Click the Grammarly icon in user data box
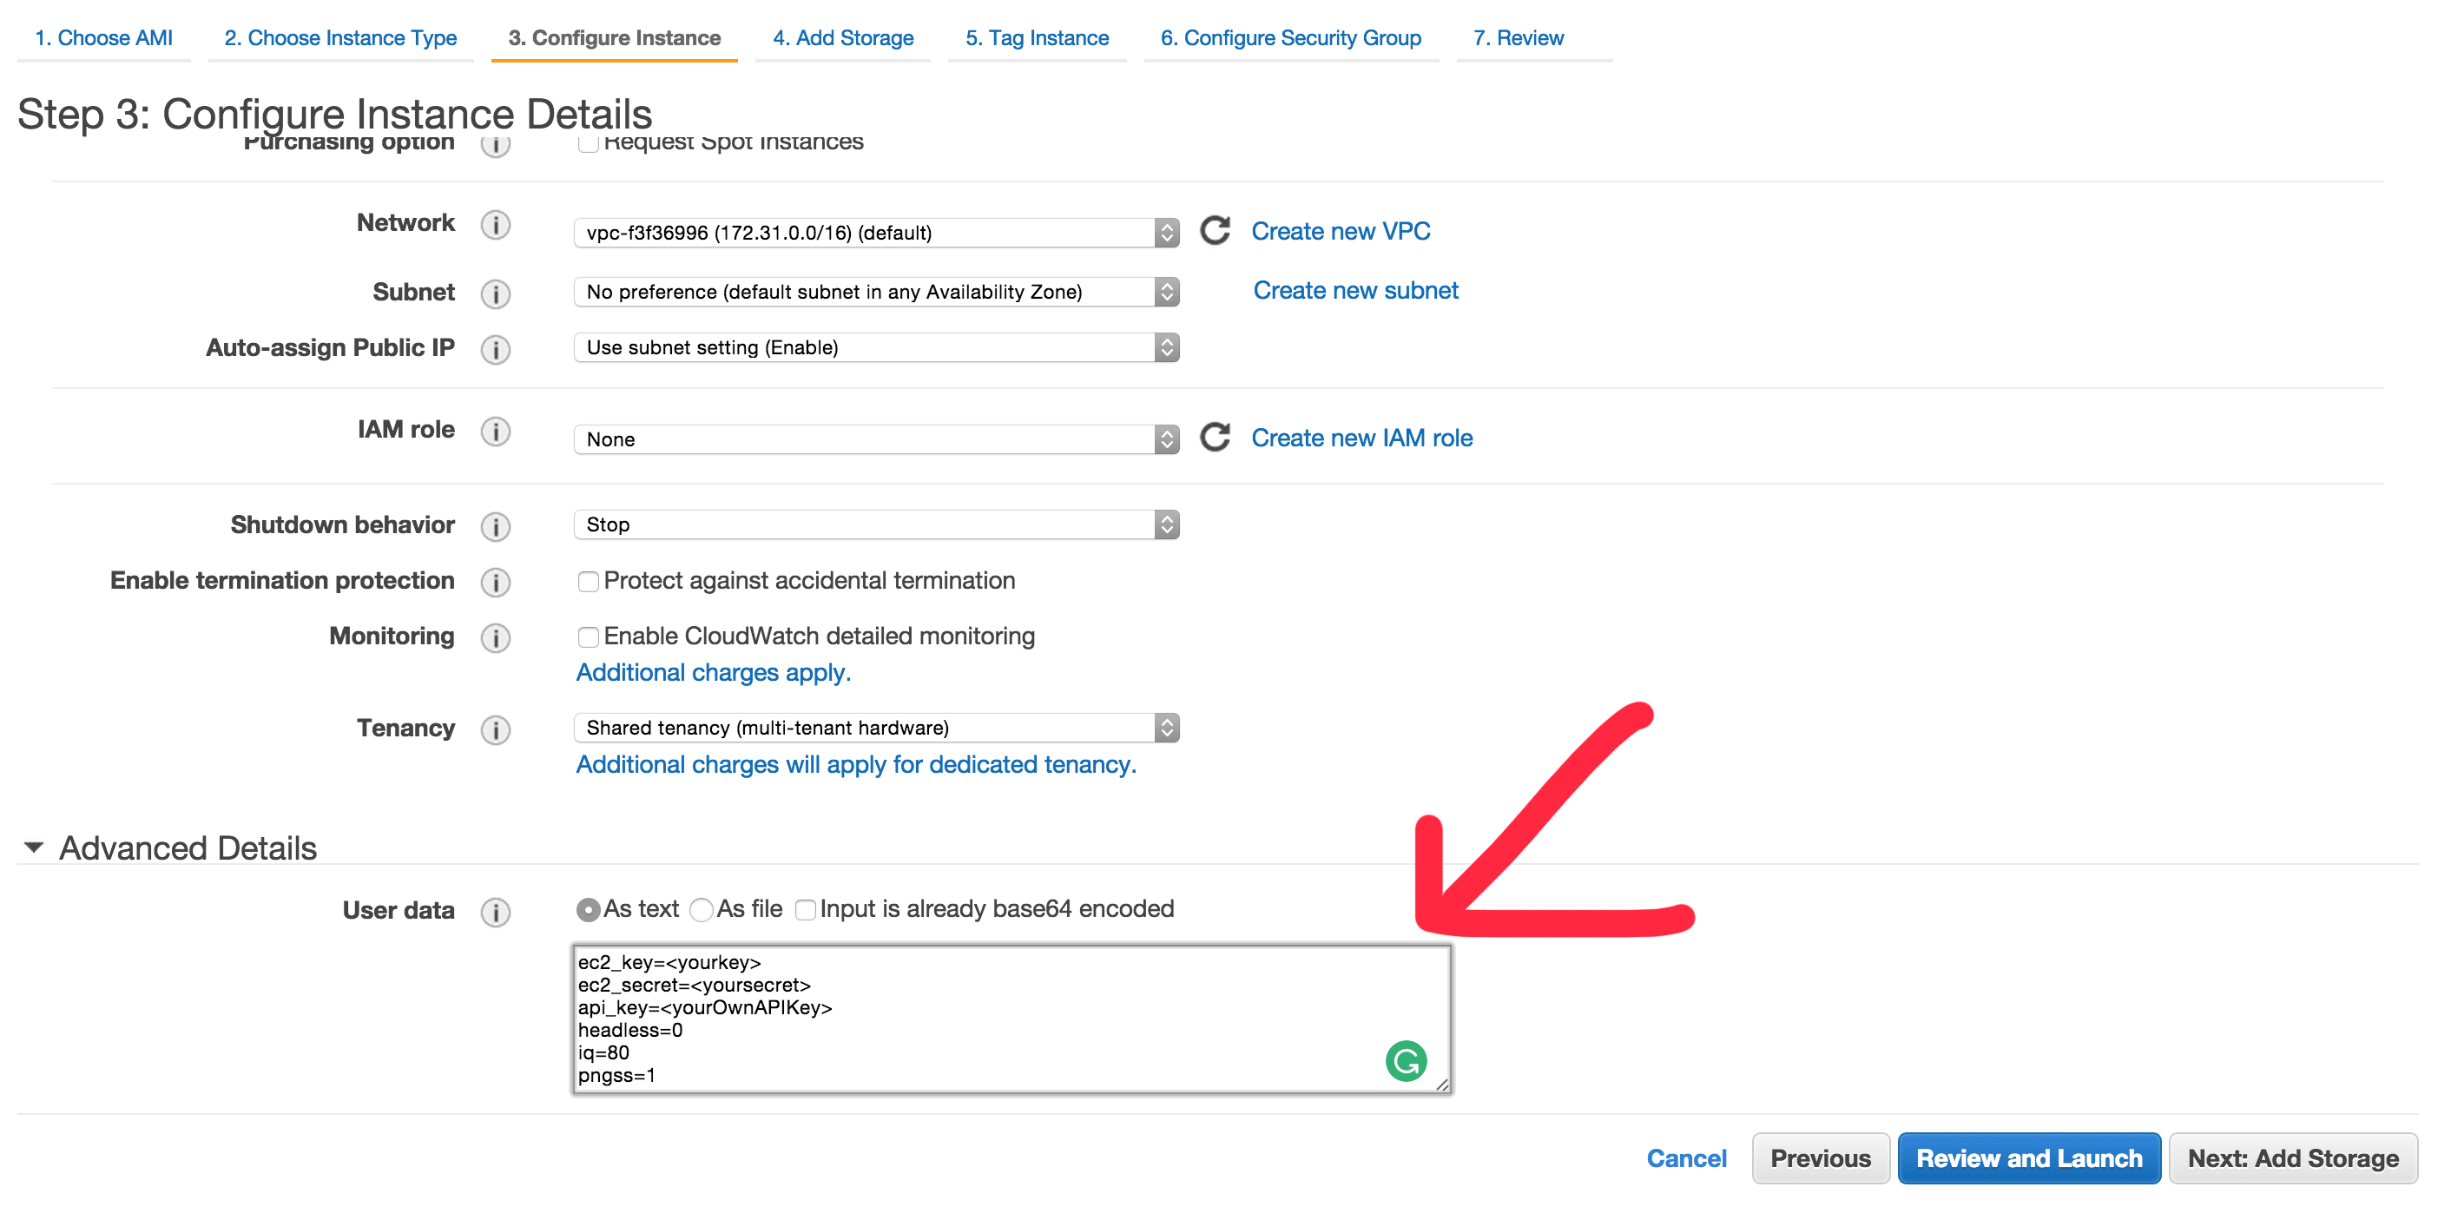The height and width of the screenshot is (1207, 2438). pos(1406,1061)
